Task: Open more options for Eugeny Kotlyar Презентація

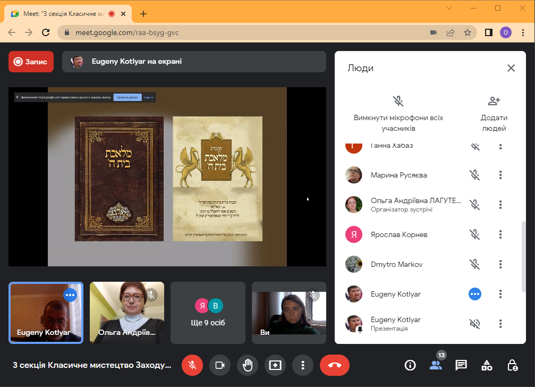Action: 500,324
